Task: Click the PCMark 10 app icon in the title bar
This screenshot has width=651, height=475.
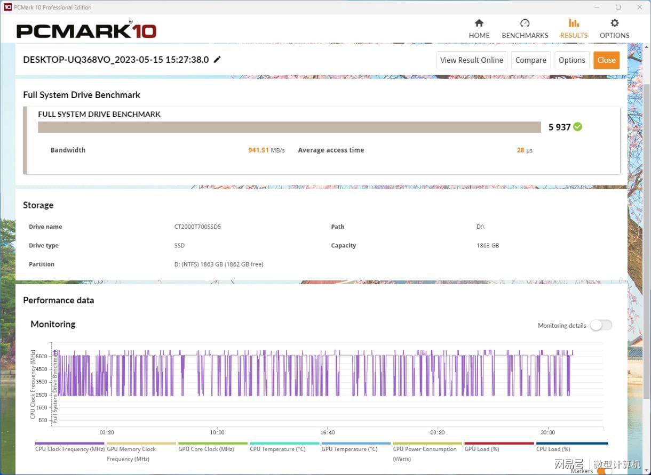Action: (7, 7)
